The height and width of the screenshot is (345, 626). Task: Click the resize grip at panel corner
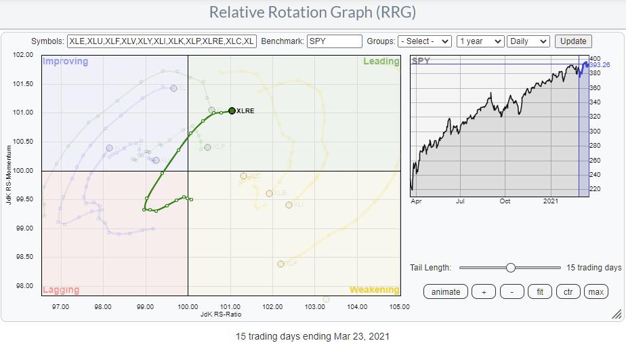[616, 314]
